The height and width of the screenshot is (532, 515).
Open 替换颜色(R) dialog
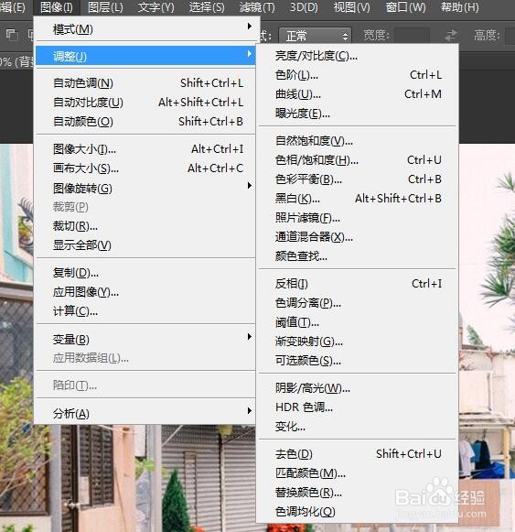[357, 492]
